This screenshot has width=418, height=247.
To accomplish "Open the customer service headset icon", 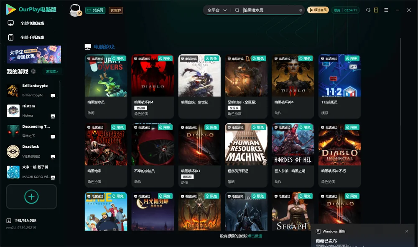I will pyautogui.click(x=368, y=10).
